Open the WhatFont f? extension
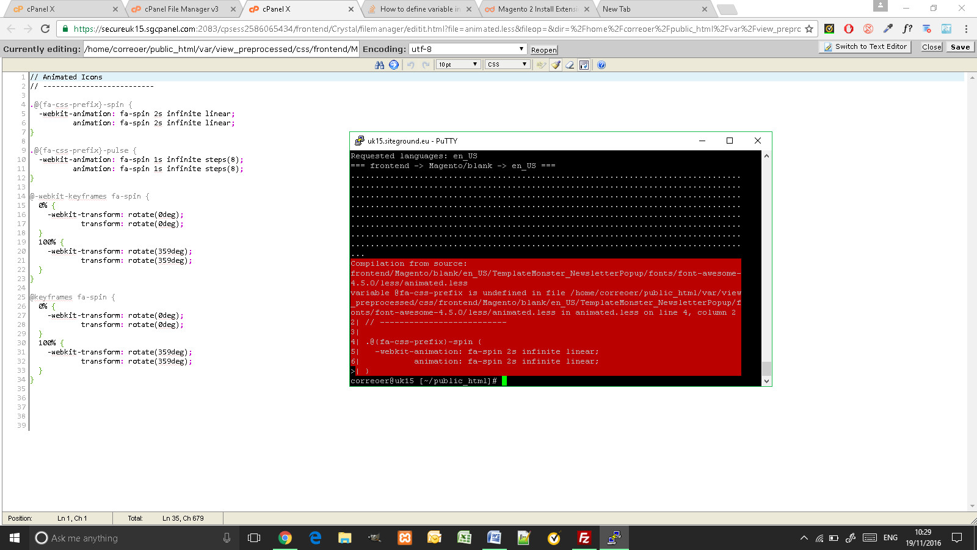Screen dimensions: 977x550 [x=907, y=29]
